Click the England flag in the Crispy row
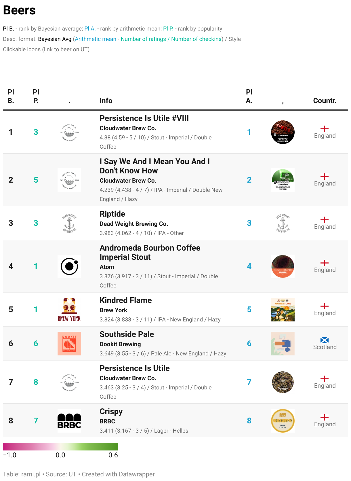The image size is (351, 481). coord(325,417)
